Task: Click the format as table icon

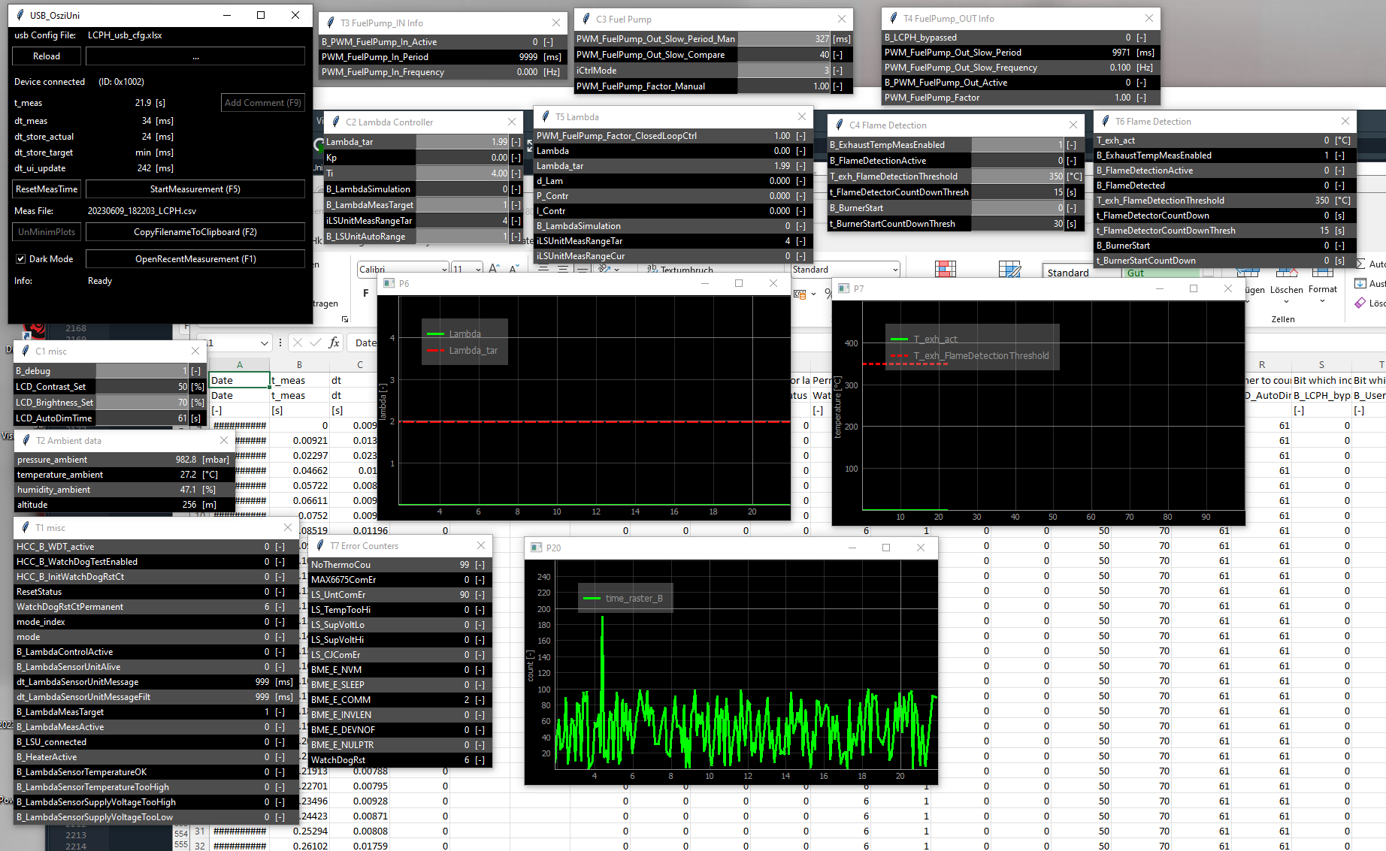Action: (x=1009, y=270)
